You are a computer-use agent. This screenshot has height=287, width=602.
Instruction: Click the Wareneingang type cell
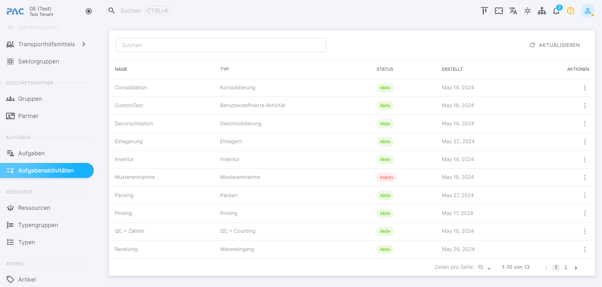coord(237,249)
